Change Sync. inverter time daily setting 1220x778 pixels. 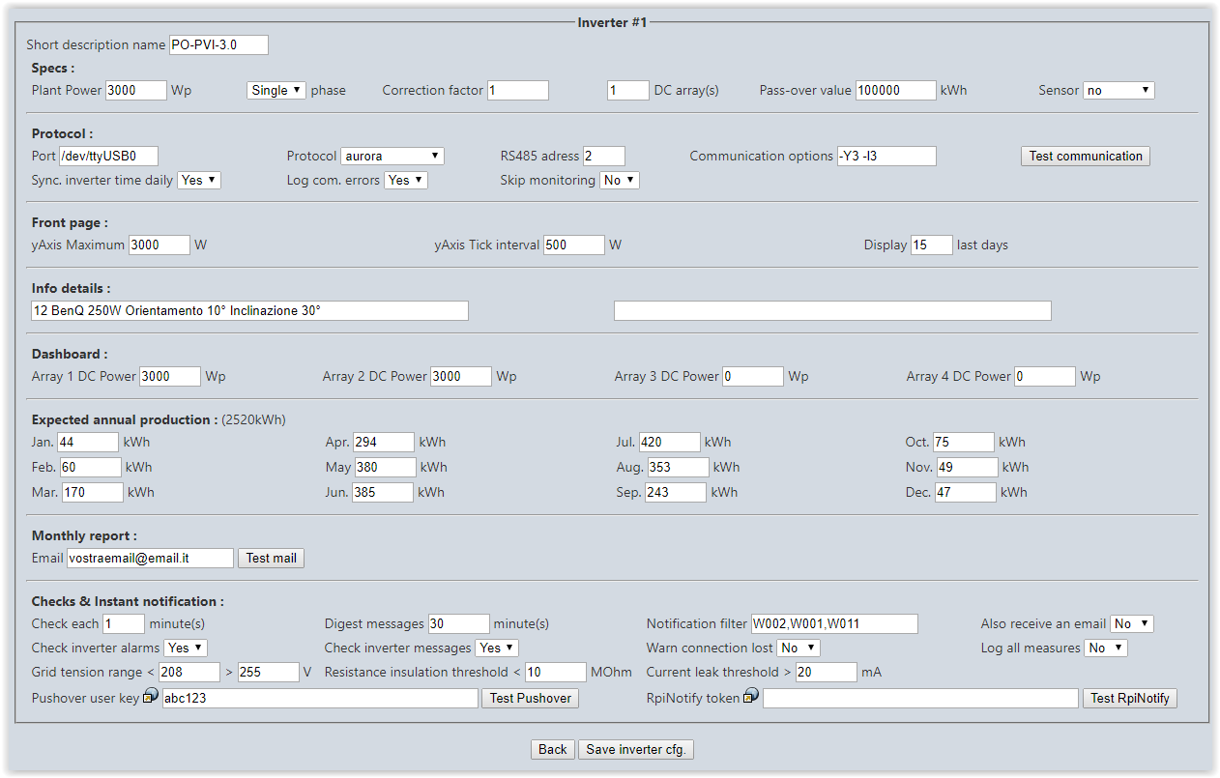coord(199,180)
